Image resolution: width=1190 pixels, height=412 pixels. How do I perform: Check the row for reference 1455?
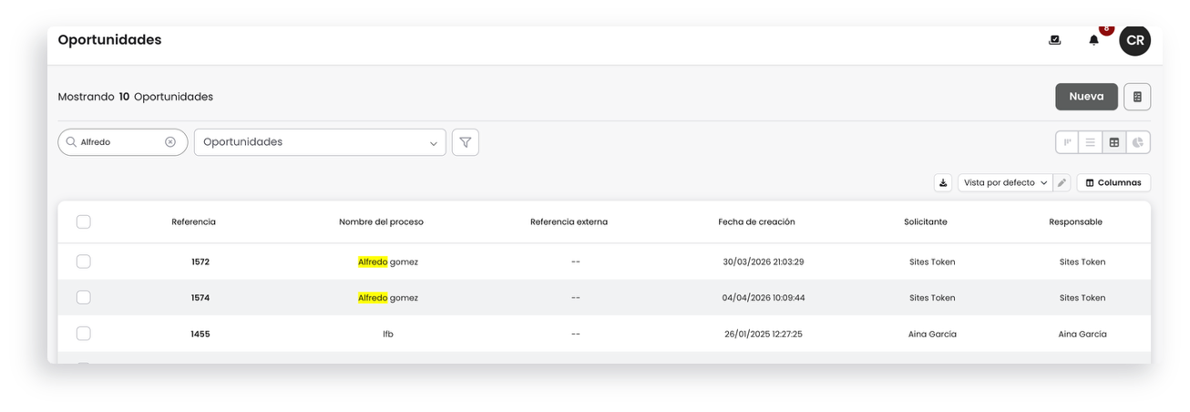(84, 334)
